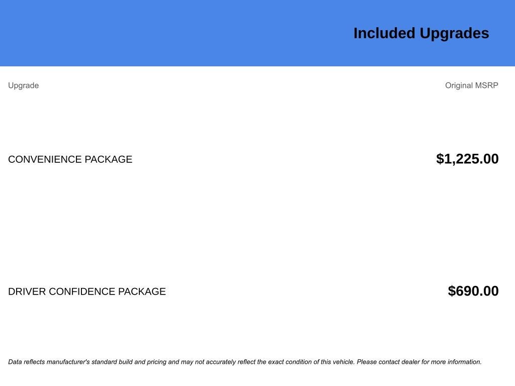Click the DRIVER CONFIDENCE PACKAGE upgrade name
515x386 pixels.
pyautogui.click(x=87, y=292)
